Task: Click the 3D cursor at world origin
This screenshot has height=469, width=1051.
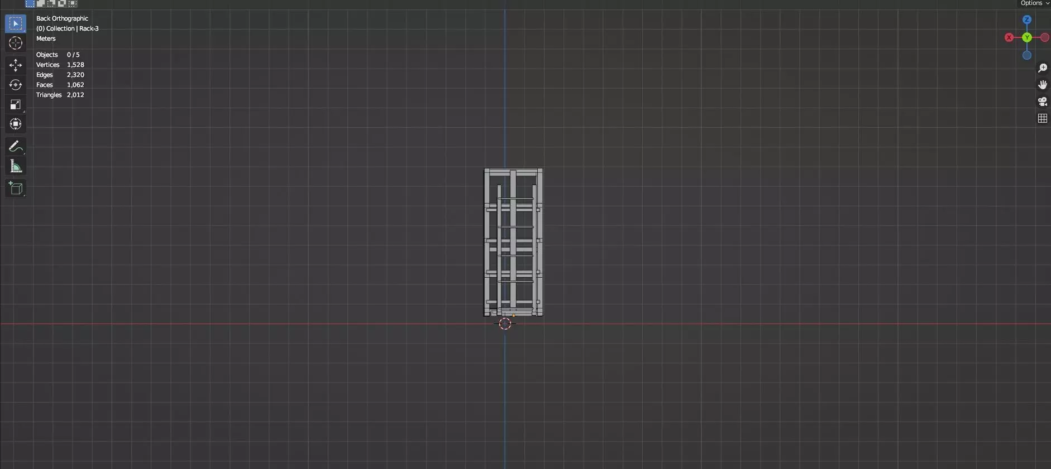Action: pos(505,323)
